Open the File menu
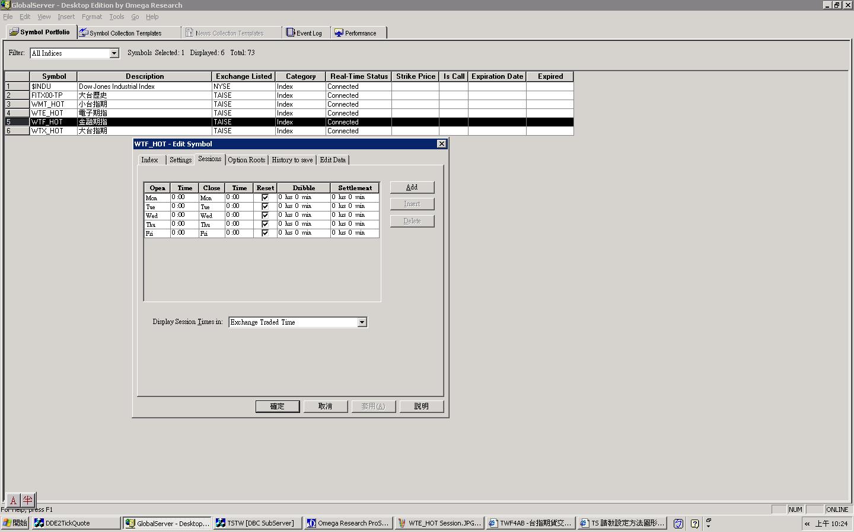Screen dimensions: 854x532 coord(8,17)
